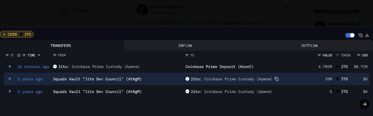Open the 26 minutes ago transaction link
The width and height of the screenshot is (373, 116).
(33, 67)
